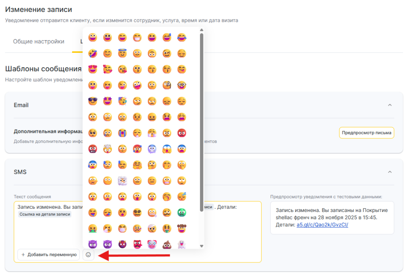Image resolution: width=408 pixels, height=276 pixels.
Task: Select the ghost emoji
Action: click(182, 244)
